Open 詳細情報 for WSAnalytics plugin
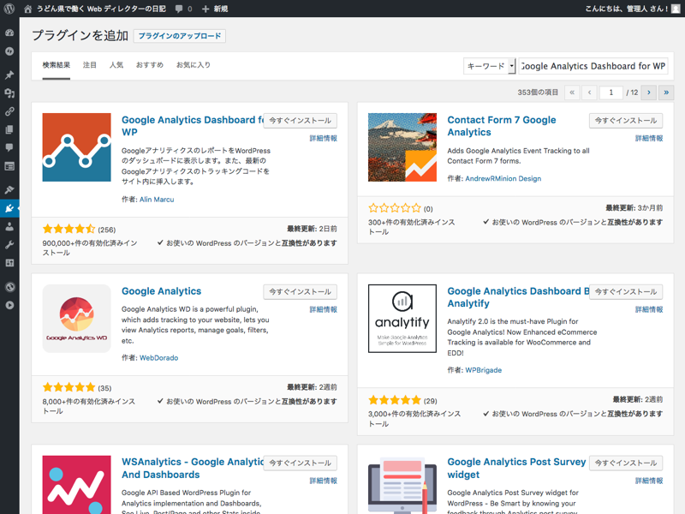 tap(324, 481)
